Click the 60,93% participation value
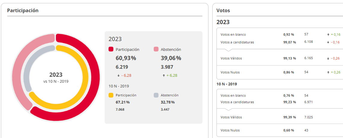343x138 pixels. click(126, 58)
